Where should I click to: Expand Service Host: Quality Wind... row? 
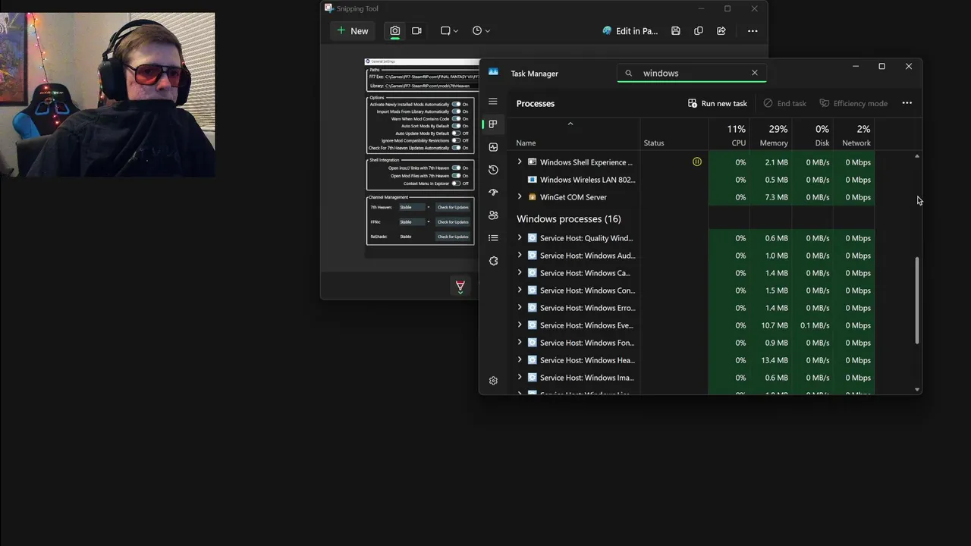pos(520,237)
